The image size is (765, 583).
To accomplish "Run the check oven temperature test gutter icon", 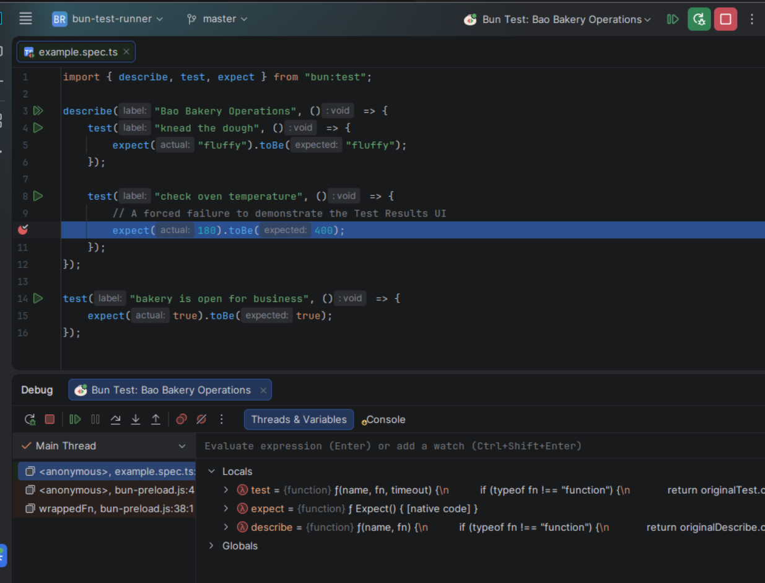I will coord(38,196).
